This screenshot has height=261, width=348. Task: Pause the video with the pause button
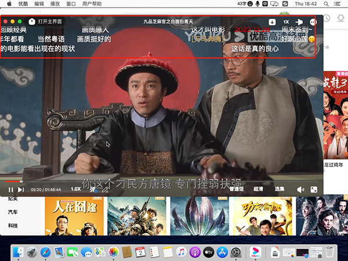coord(10,189)
